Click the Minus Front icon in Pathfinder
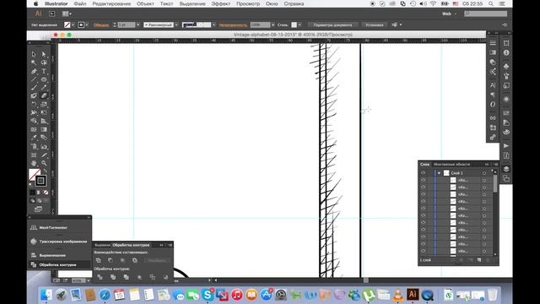Viewport: 540px width, 304px height. click(x=111, y=260)
